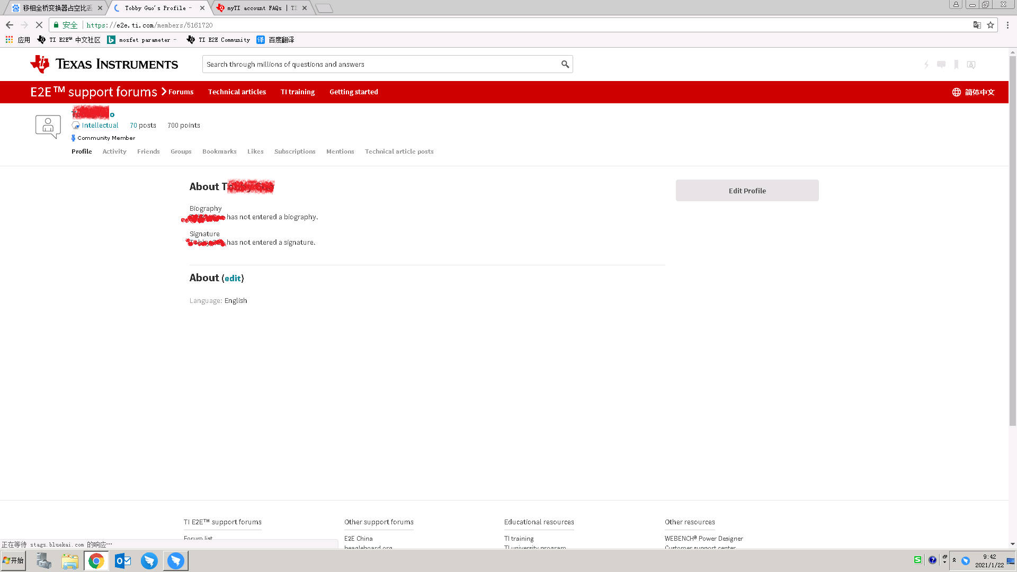
Task: Open the Chrome three-dot menu
Action: (x=1007, y=25)
